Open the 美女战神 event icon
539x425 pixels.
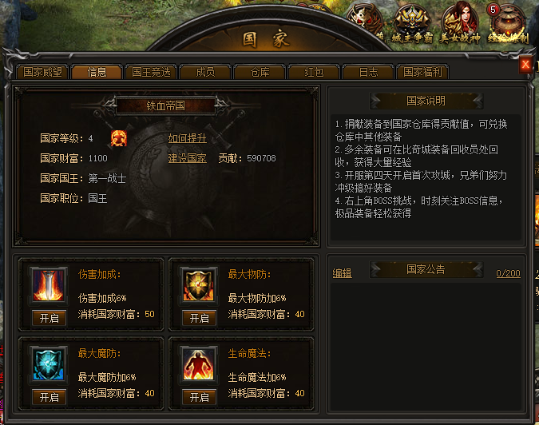[x=460, y=22]
